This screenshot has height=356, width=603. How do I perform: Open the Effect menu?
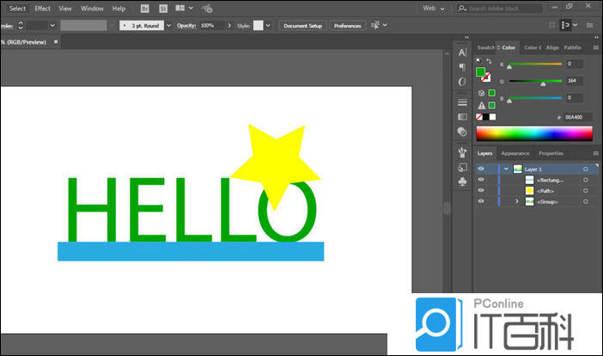pos(42,8)
